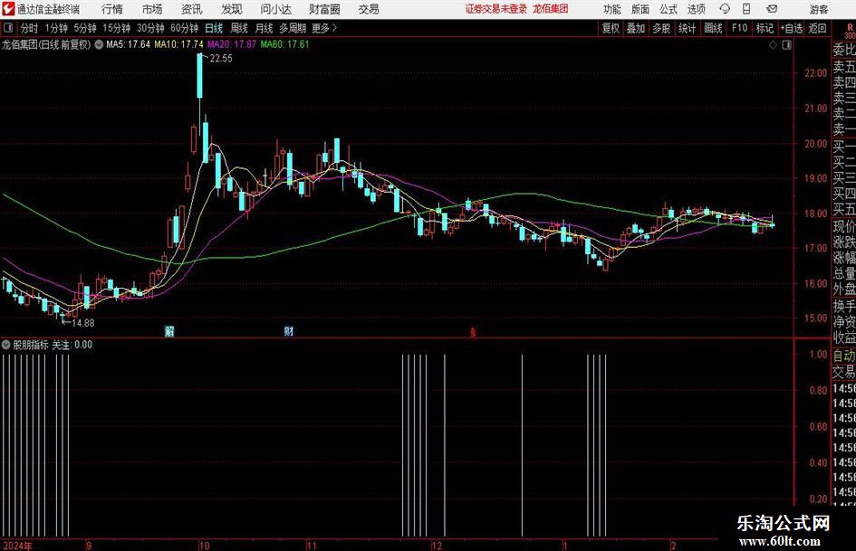Viewport: 856px width, 551px height.
Task: Select the 周线 weekly period tab
Action: point(239,28)
